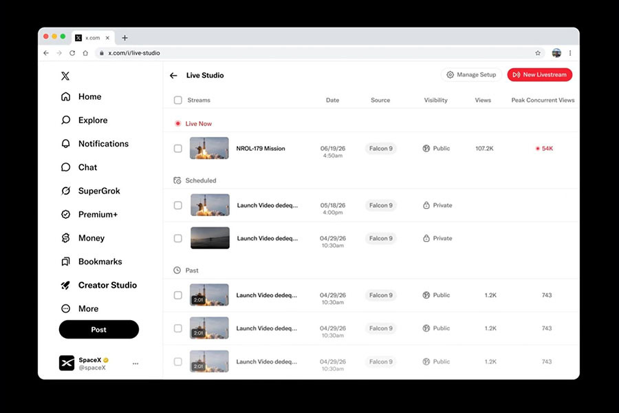619x413 pixels.
Task: Click the 06/19/26 date cell
Action: [x=333, y=151]
